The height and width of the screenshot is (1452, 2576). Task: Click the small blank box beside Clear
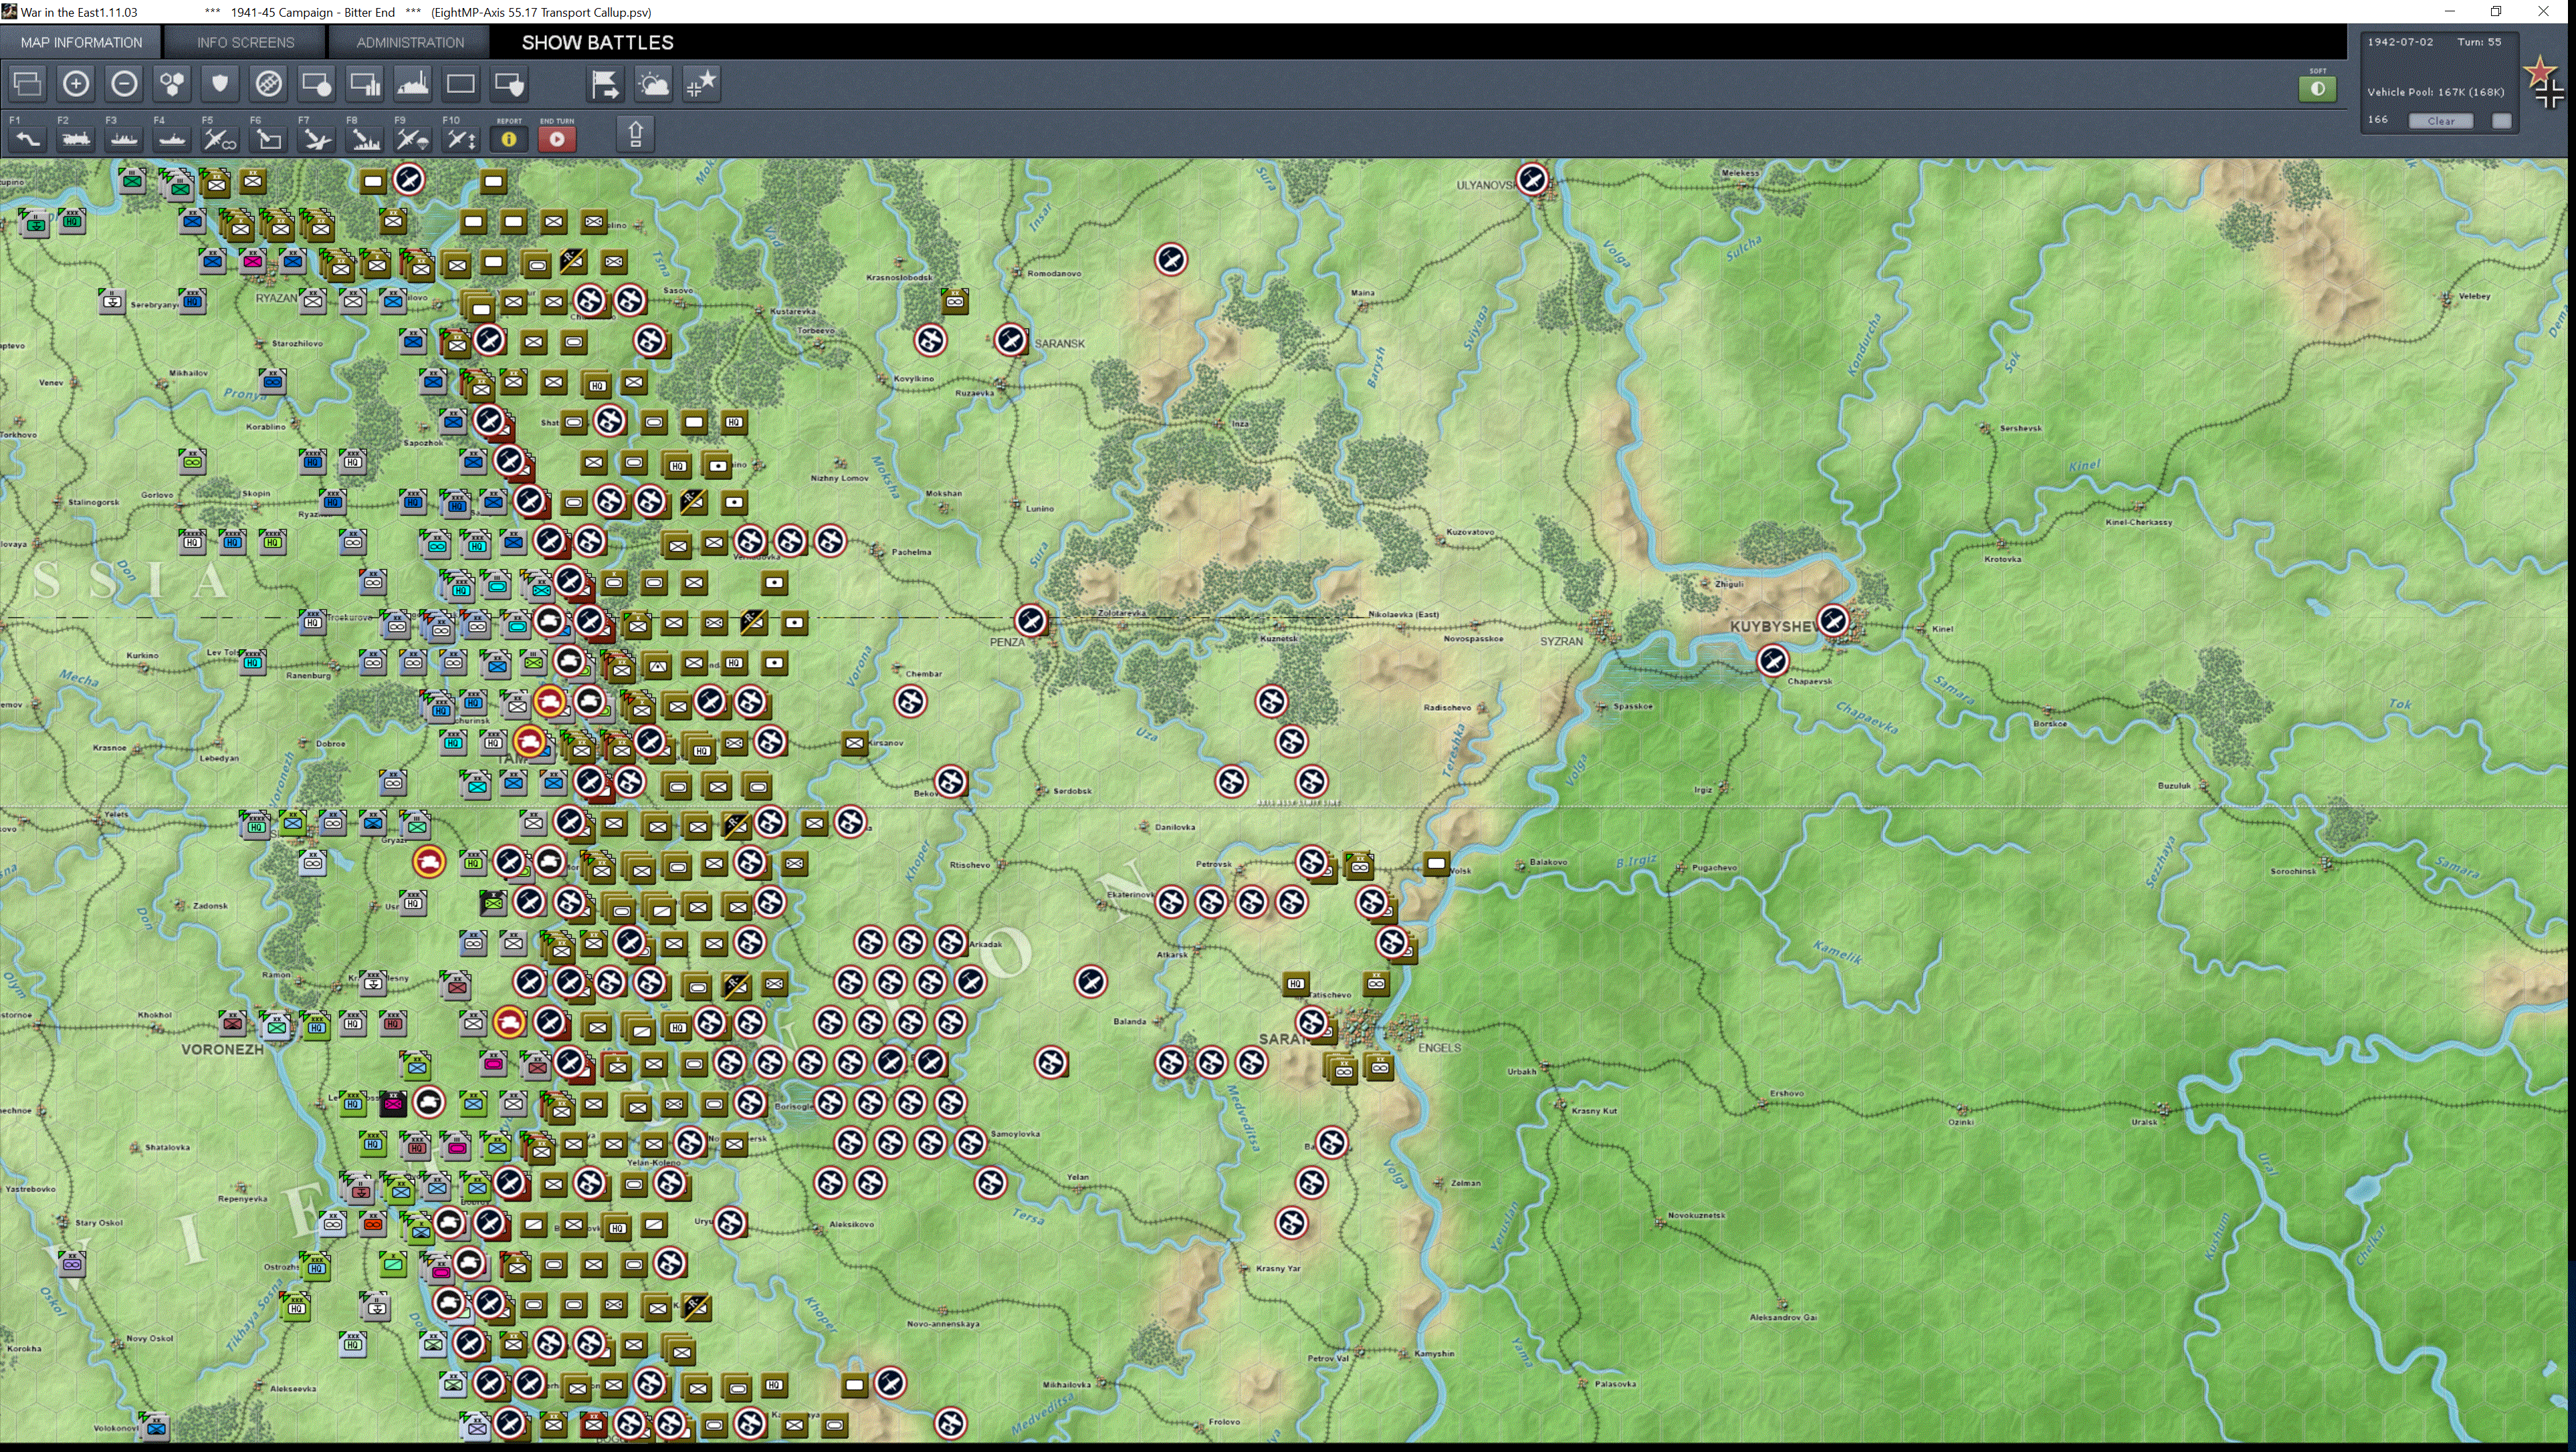tap(2502, 121)
